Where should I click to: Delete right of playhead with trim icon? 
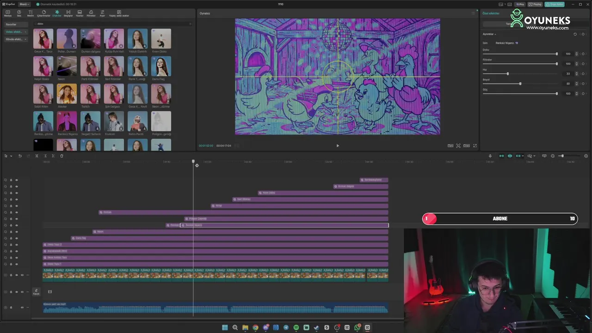tap(53, 156)
